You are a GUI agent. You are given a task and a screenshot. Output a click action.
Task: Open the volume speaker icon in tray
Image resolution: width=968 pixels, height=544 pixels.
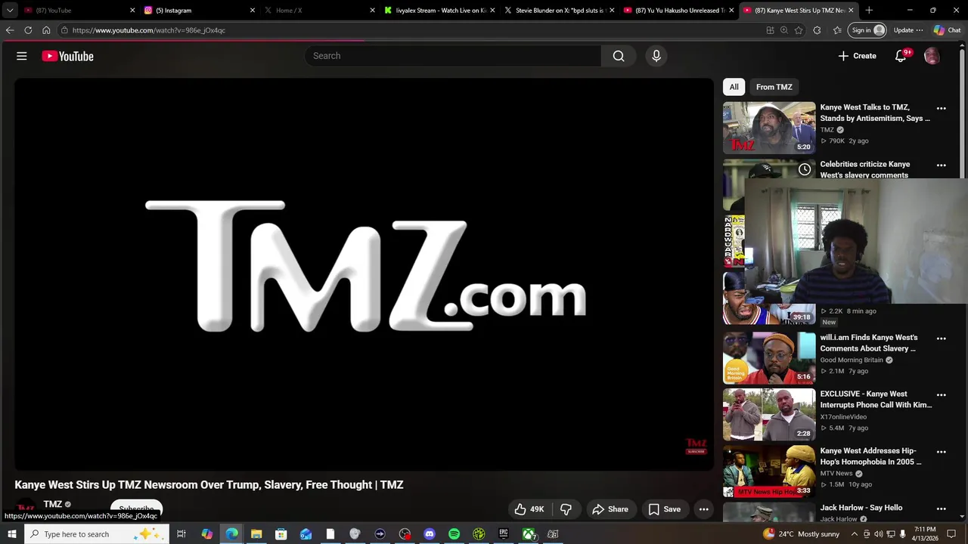tap(879, 534)
